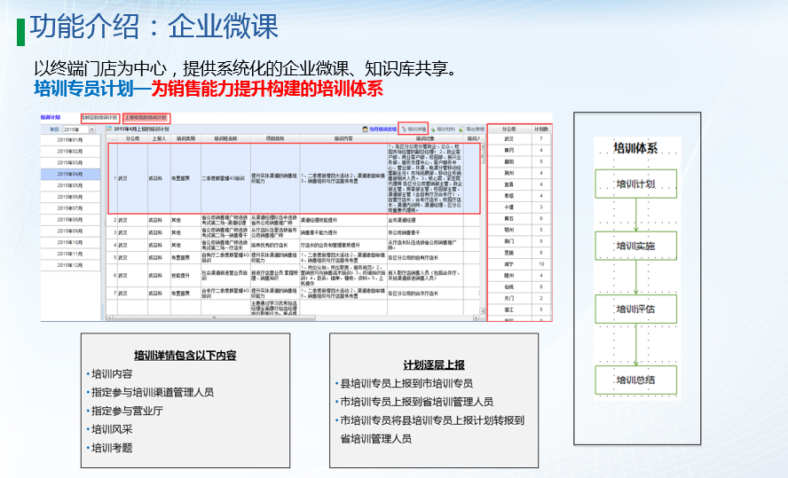Click the vertical scrollbar down arrow of table

pos(483,311)
